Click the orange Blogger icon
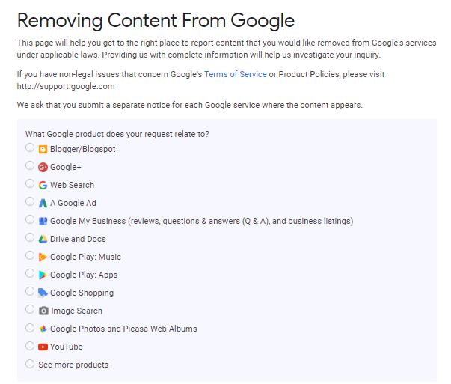 pos(43,150)
